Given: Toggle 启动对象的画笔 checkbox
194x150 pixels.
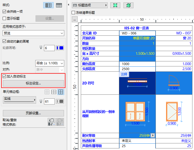Looking at the screenshot, I should pyautogui.click(x=4, y=41).
